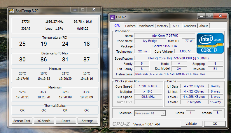Screen dimensions: 231x133
Task: Open the Memory tab
Action: tap(162, 26)
